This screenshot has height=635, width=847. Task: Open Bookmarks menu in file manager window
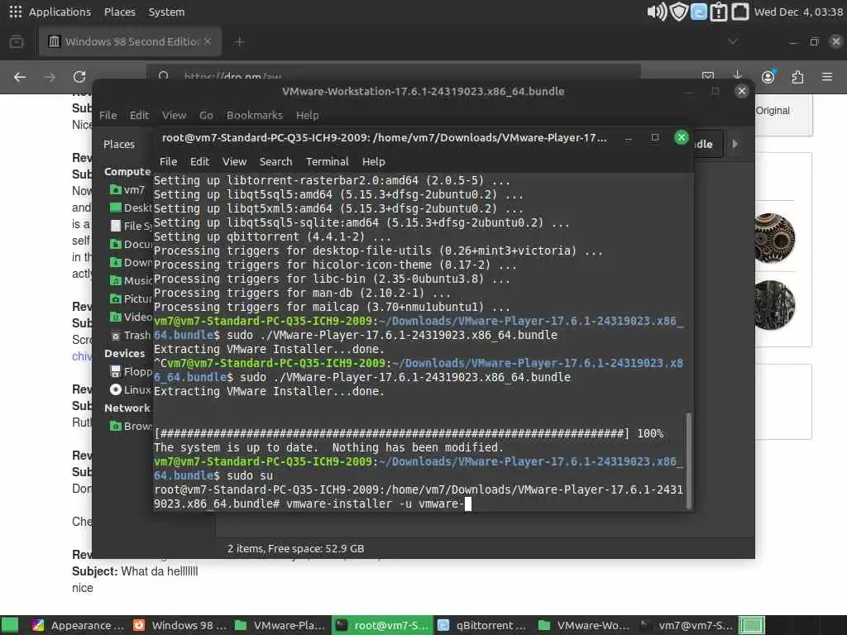(x=255, y=115)
